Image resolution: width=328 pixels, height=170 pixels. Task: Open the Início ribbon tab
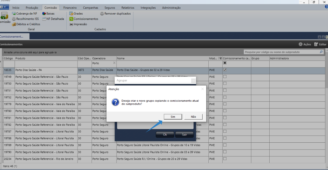tap(16, 8)
